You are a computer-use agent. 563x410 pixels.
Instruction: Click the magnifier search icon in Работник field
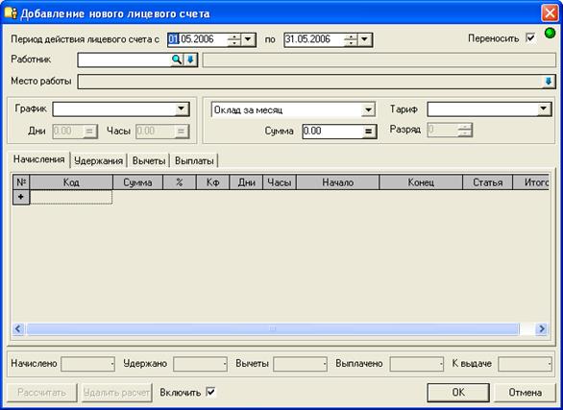coord(177,60)
